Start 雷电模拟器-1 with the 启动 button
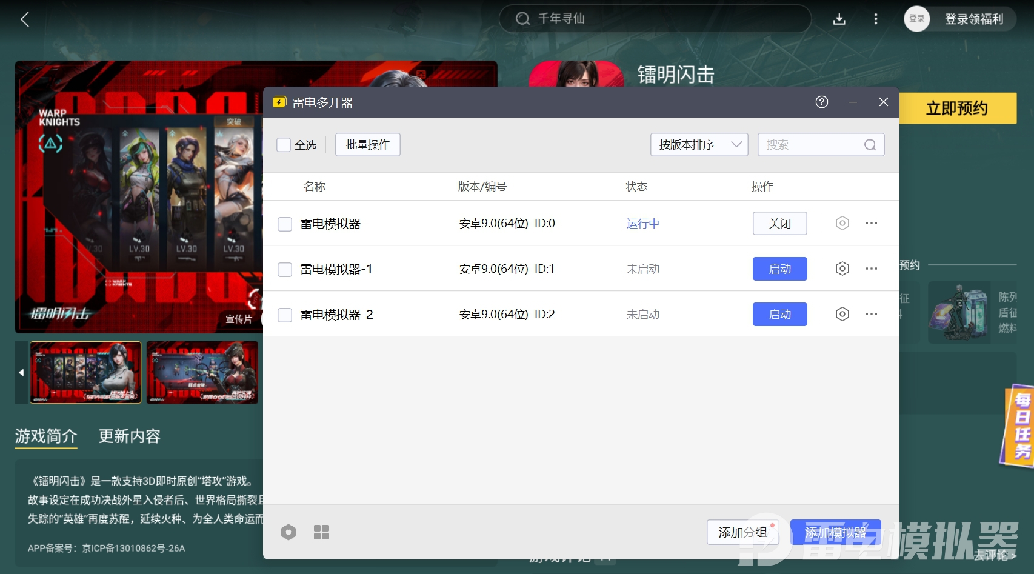1034x574 pixels. pyautogui.click(x=779, y=269)
